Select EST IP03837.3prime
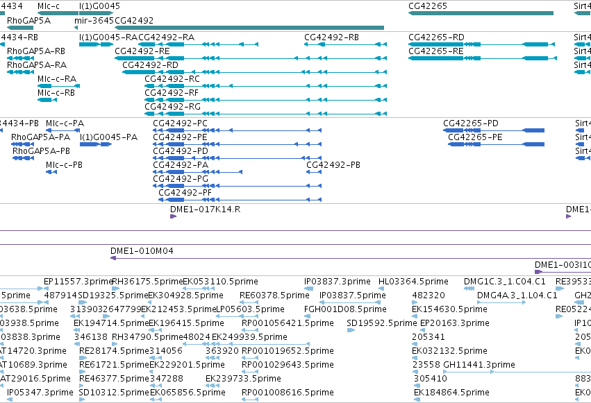Screen dimensions: 591x403 (x=338, y=282)
